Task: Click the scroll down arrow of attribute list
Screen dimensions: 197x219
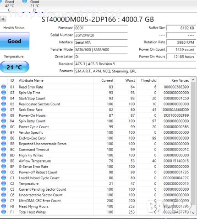Action: [193, 213]
